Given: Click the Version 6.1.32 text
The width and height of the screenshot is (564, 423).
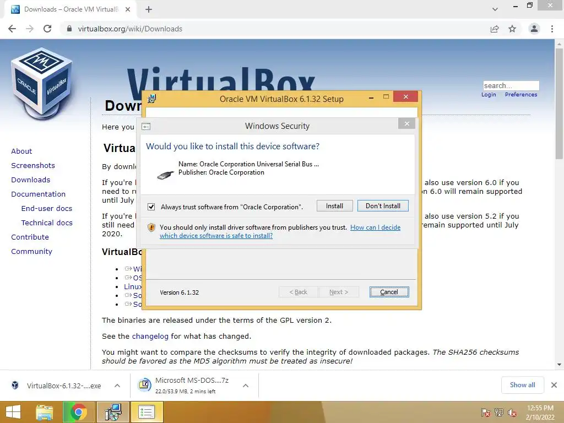Looking at the screenshot, I should (x=180, y=292).
